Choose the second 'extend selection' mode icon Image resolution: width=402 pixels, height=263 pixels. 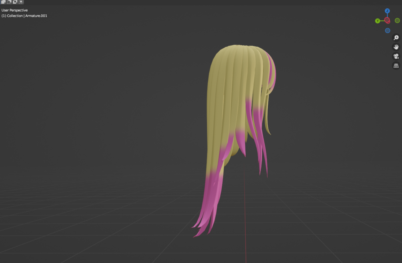tap(9, 2)
